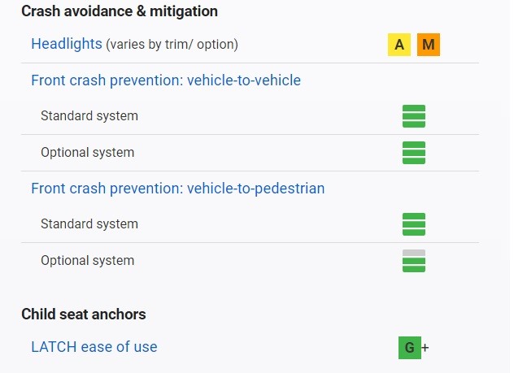Click the orange M headlights rating badge
527x373 pixels.
[428, 45]
